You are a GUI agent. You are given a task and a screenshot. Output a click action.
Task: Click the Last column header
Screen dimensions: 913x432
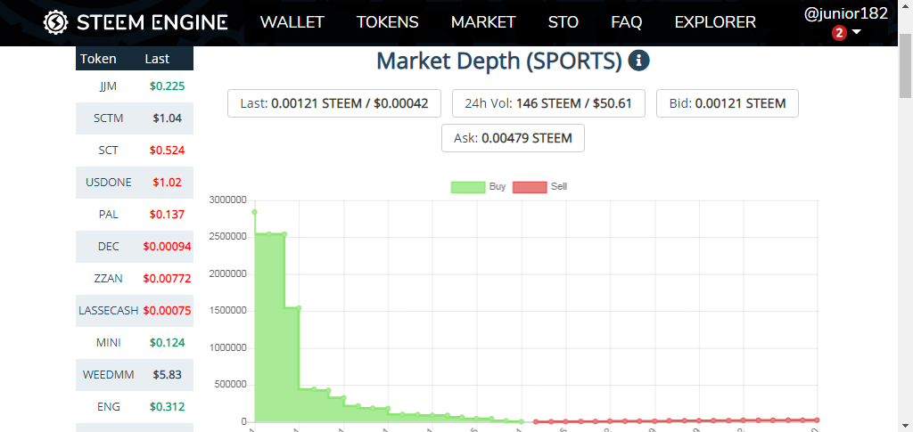pyautogui.click(x=157, y=59)
